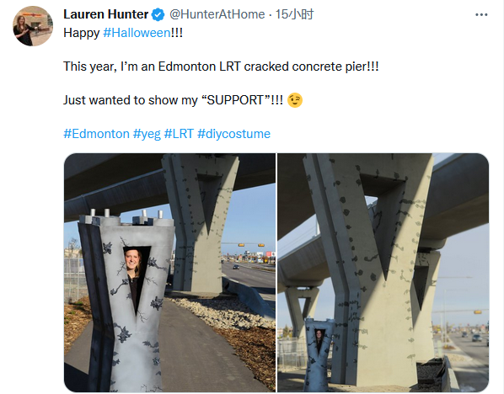The width and height of the screenshot is (504, 394).
Task: Open the #yeg hashtag
Action: pos(147,134)
